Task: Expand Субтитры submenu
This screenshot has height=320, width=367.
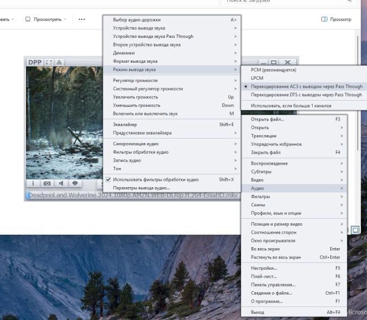Action: pos(294,171)
